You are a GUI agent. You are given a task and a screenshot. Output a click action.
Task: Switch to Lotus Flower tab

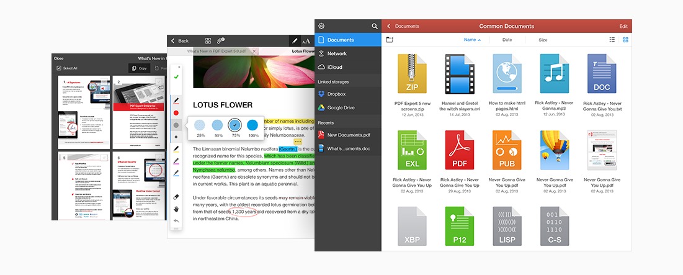pos(303,51)
